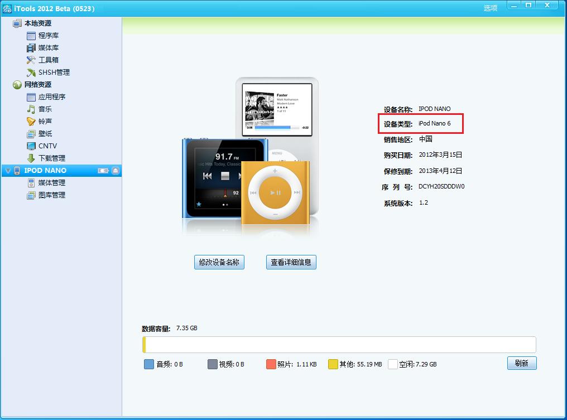Open SHSH管理
The image size is (567, 420).
tap(54, 73)
